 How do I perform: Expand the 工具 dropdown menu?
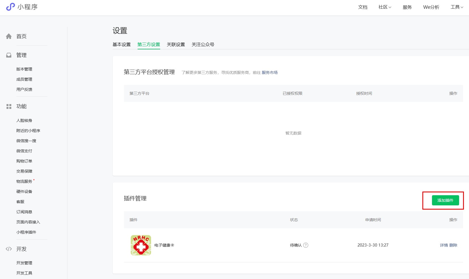point(457,7)
